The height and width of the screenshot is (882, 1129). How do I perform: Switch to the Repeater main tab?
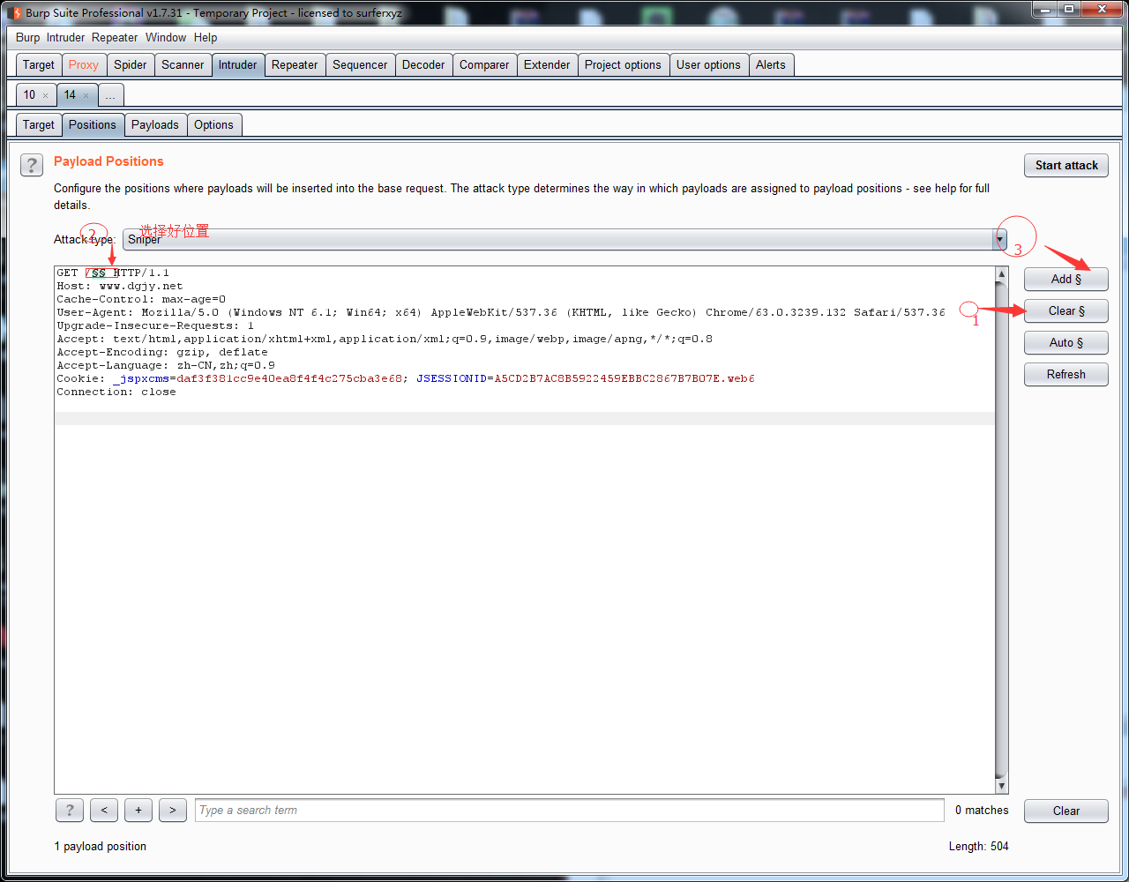(x=295, y=64)
